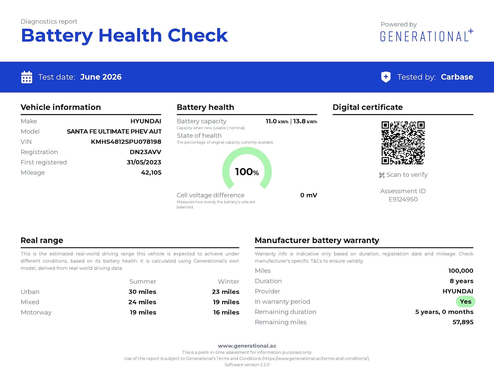Open the www.generational.ac link
Screen dimensions: 494x370
point(247,346)
